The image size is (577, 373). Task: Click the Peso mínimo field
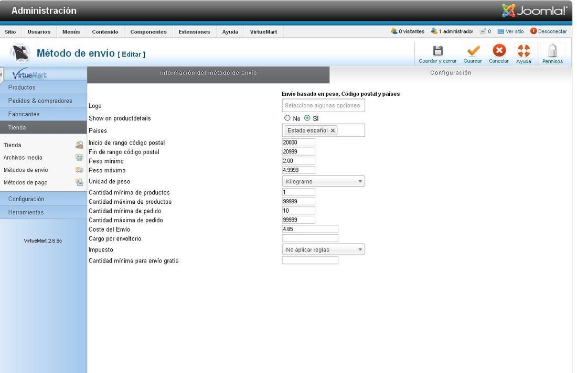298,161
